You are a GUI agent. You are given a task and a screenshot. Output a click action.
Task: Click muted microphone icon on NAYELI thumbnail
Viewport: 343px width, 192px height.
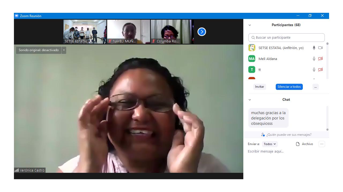tap(110, 41)
